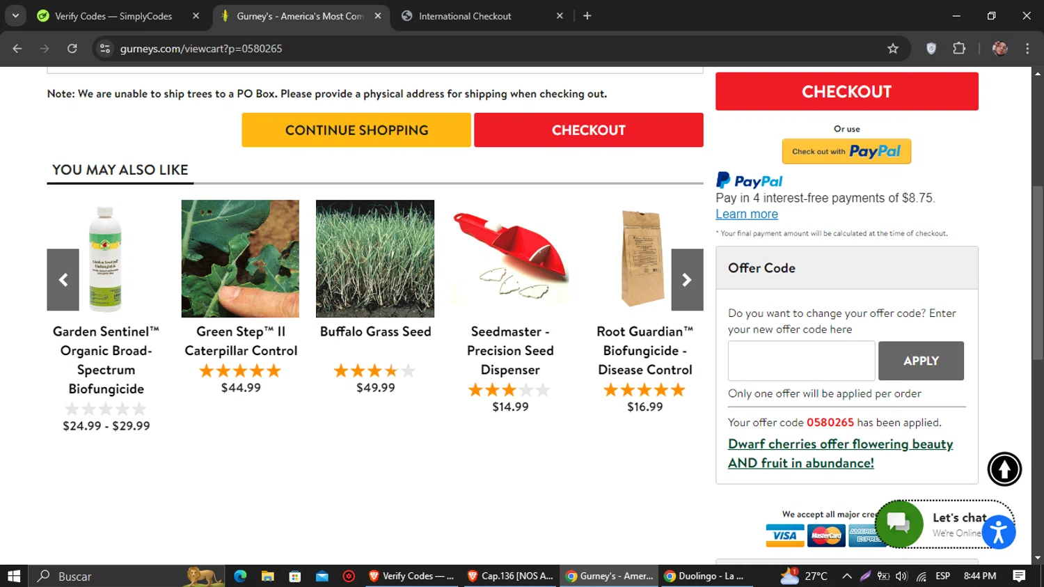The image size is (1044, 587).
Task: Open Let's chat live chat bubble
Action: pyautogui.click(x=899, y=524)
